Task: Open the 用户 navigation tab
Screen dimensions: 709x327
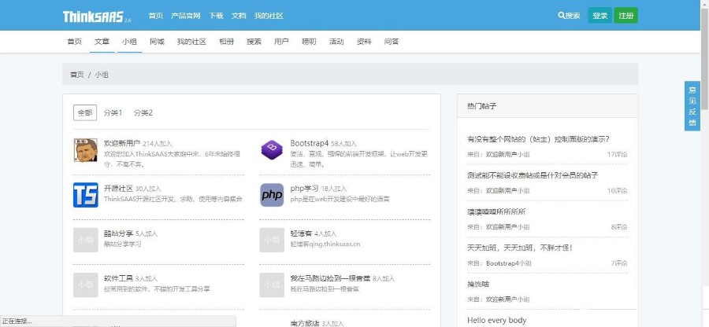Action: click(281, 42)
